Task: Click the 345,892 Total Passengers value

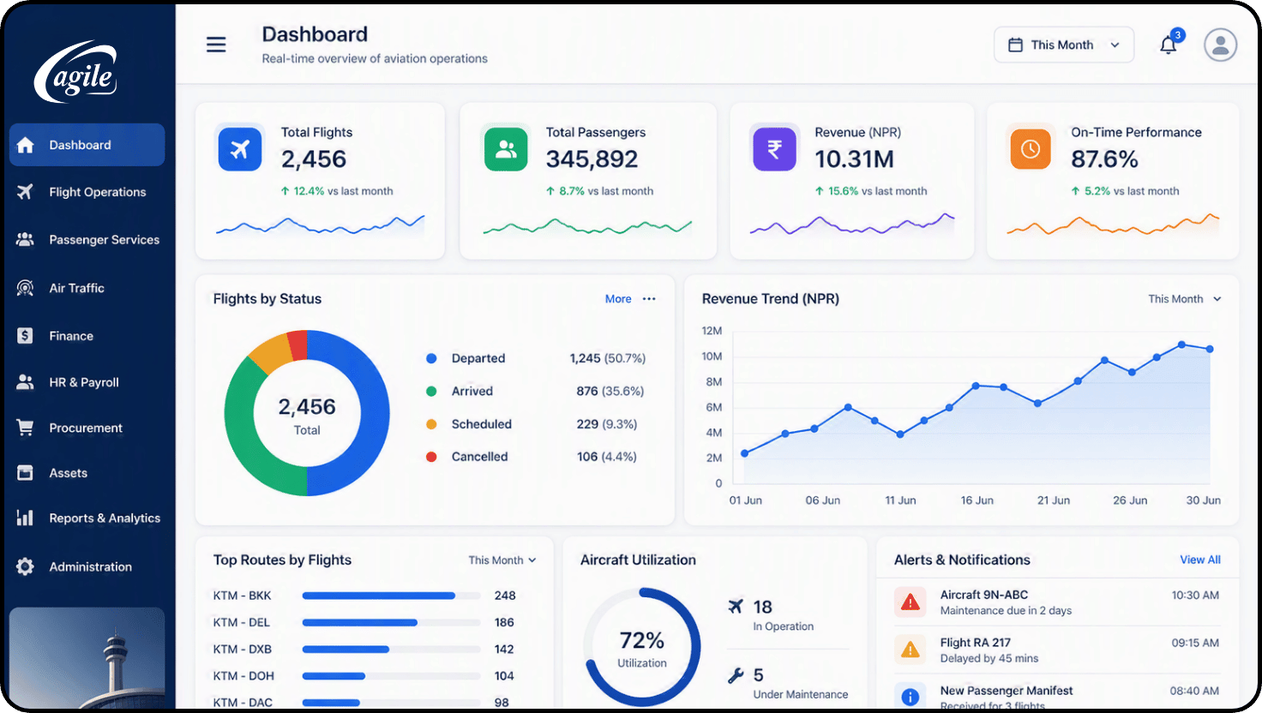Action: click(x=592, y=159)
